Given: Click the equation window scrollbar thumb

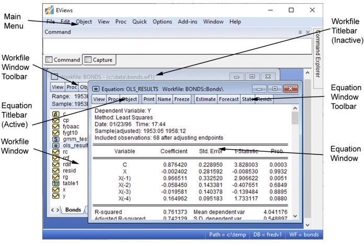Looking at the screenshot, I should (295, 118).
